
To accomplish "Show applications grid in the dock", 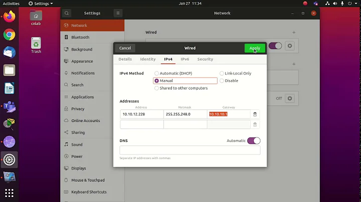I will (x=9, y=193).
